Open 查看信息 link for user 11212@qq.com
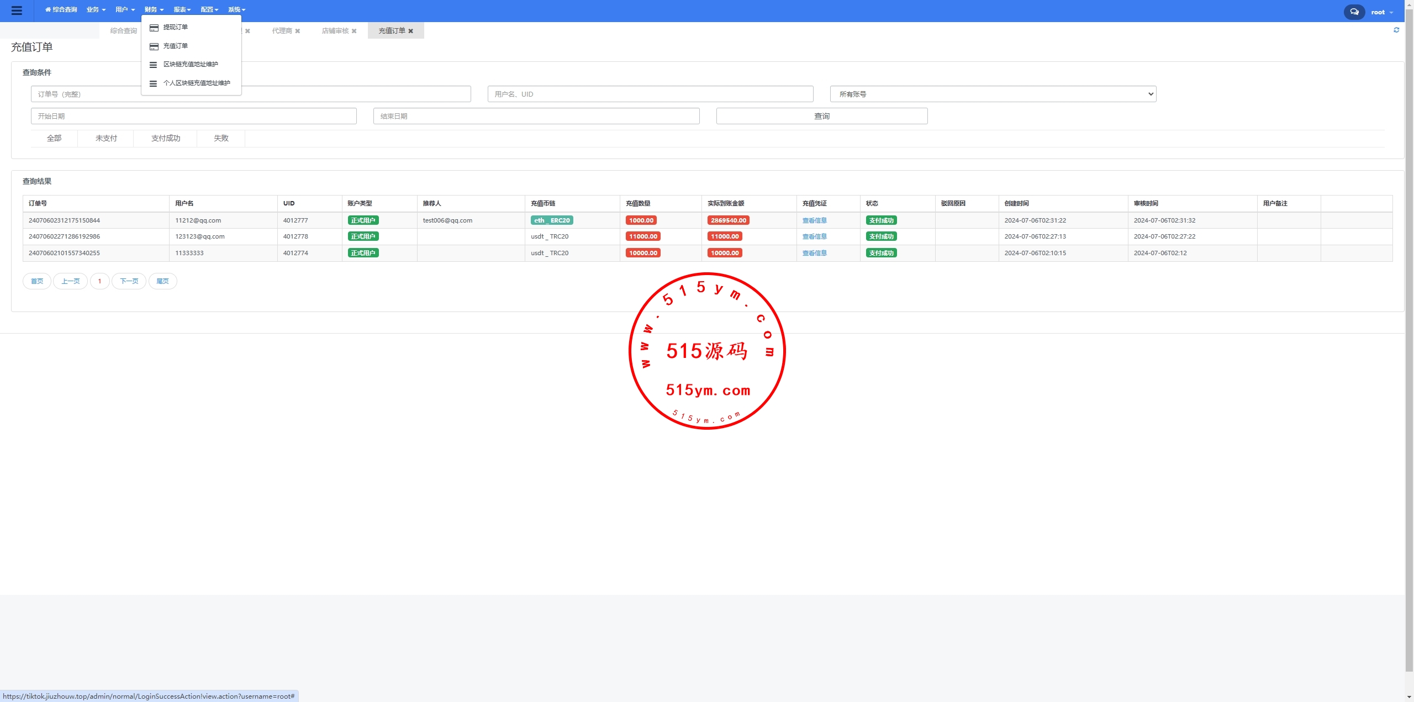This screenshot has height=702, width=1414. 814,220
